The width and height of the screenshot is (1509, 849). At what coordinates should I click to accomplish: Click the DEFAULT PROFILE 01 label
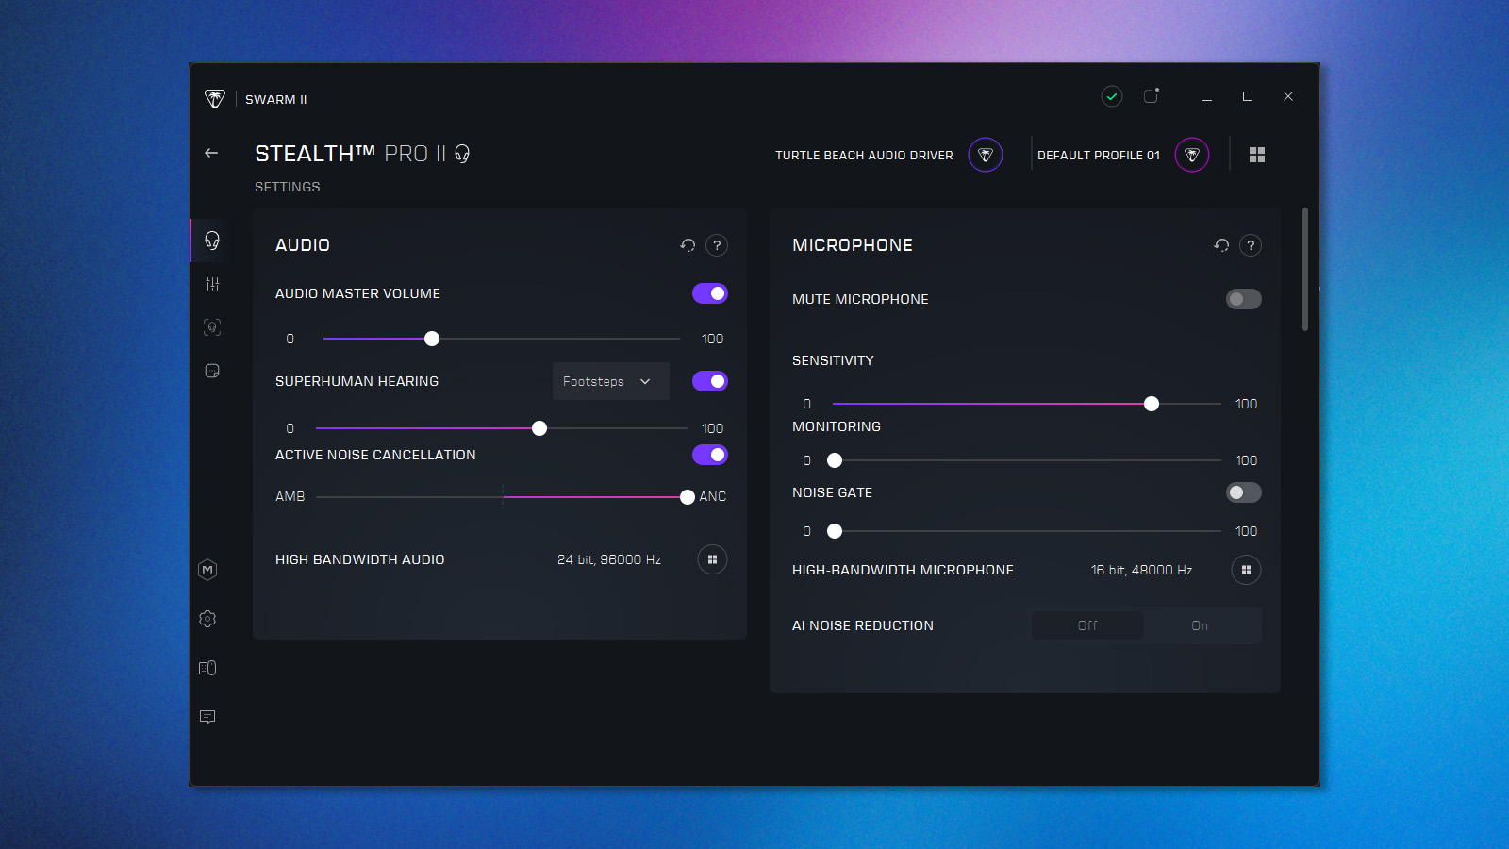pos(1099,156)
